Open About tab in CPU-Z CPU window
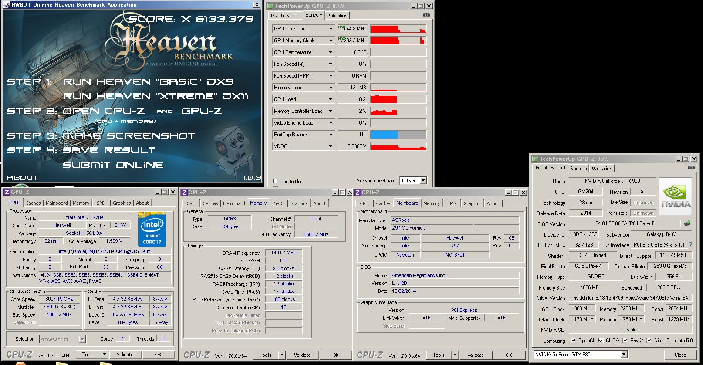Viewport: 703px width, 365px height. [142, 203]
